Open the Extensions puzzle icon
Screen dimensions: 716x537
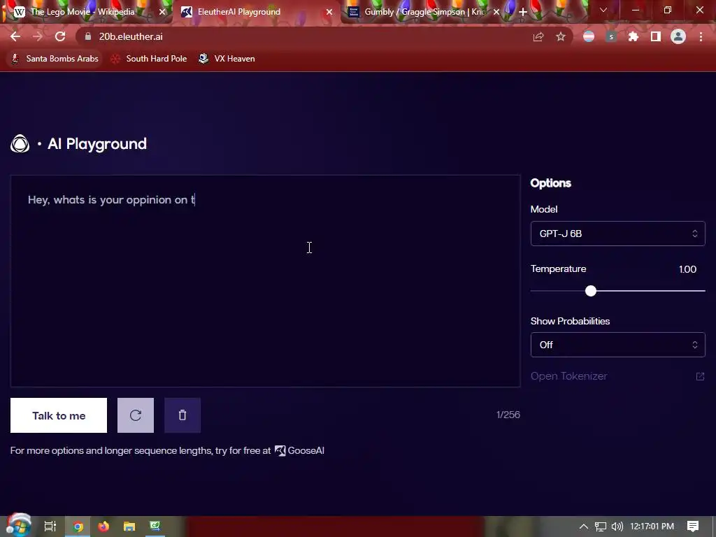pos(633,37)
